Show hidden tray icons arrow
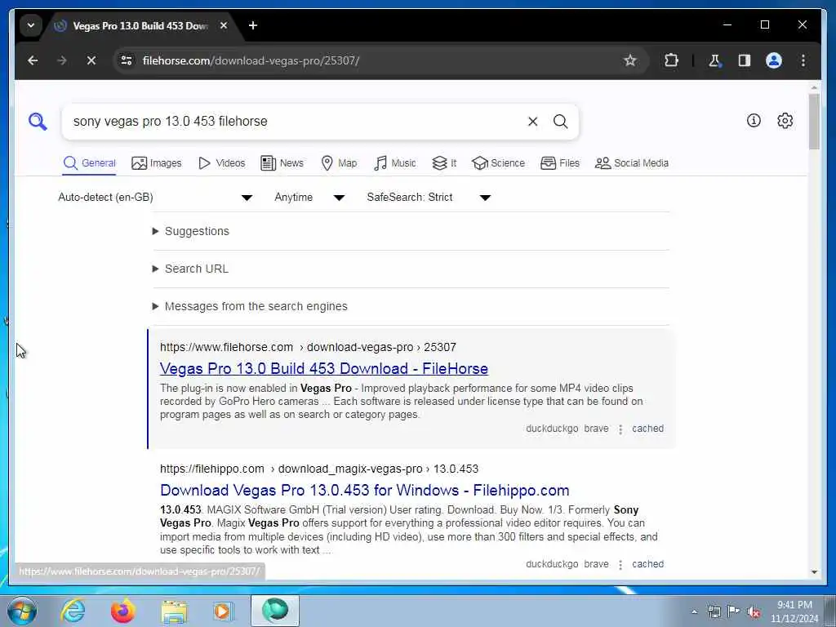Screen dimensions: 836x627 coord(694,611)
